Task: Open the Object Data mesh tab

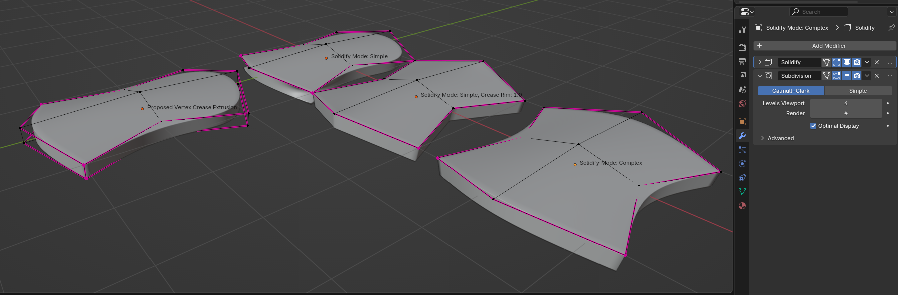Action: (742, 192)
